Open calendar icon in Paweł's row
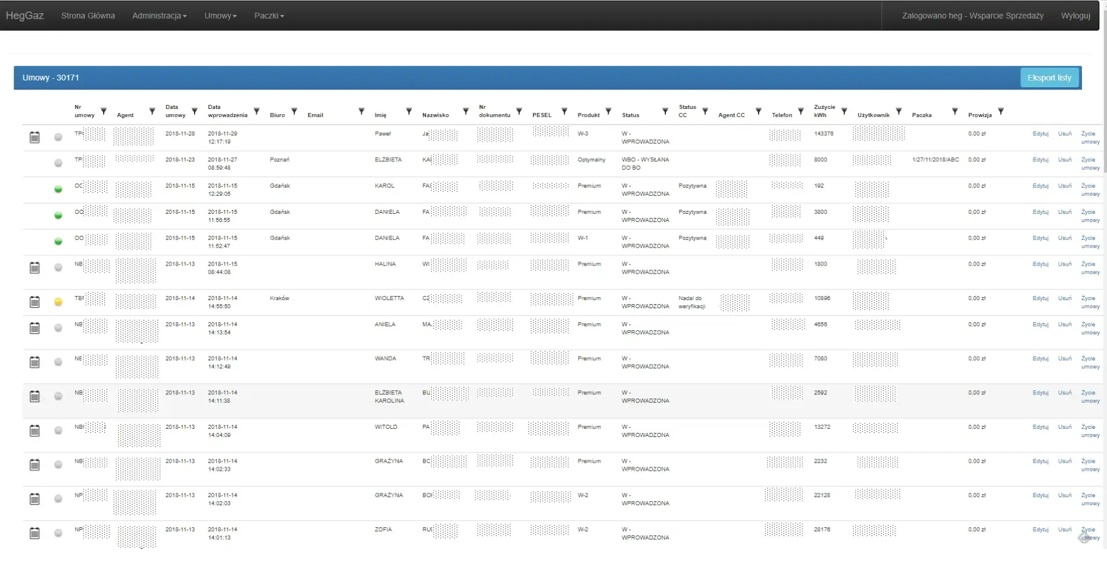Screen dimensions: 1107x571 coord(35,138)
